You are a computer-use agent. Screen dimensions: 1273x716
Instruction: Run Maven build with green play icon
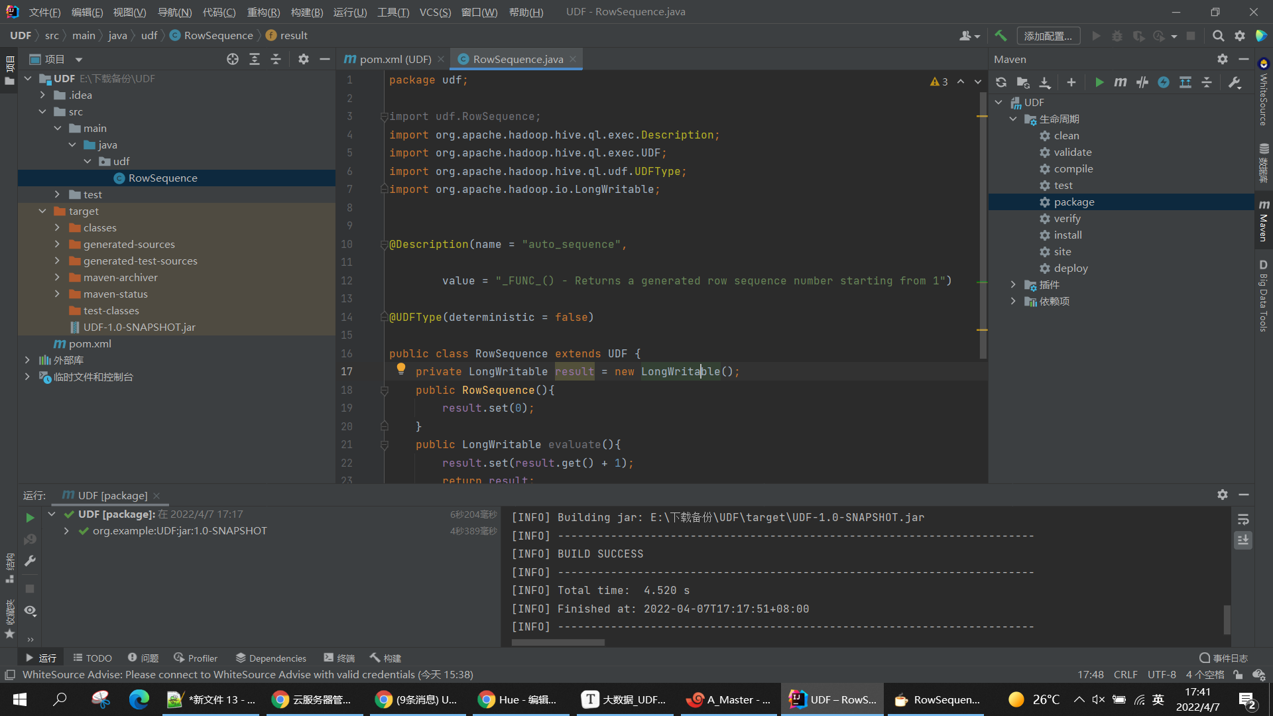(x=1099, y=82)
